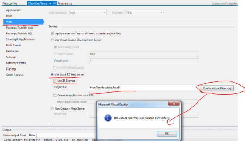Enable NTLM Authentication checkbox
The height and width of the screenshot is (141, 245).
[x=55, y=67]
